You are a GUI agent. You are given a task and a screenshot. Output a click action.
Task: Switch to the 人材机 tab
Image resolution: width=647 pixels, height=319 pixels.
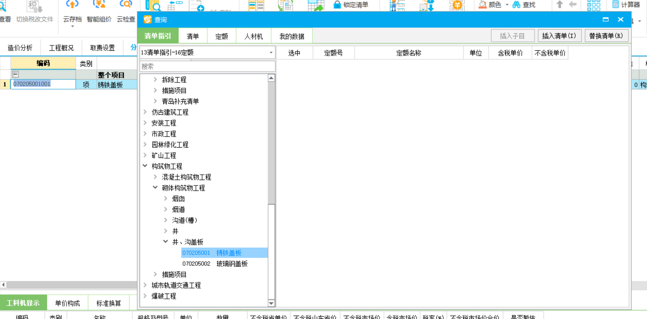(x=254, y=36)
